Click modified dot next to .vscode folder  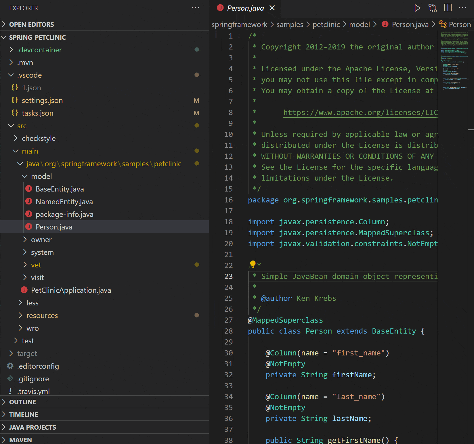tap(197, 75)
